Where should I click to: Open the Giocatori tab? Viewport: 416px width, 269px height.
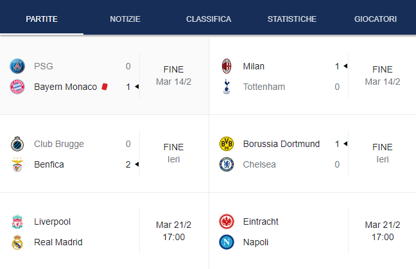375,19
